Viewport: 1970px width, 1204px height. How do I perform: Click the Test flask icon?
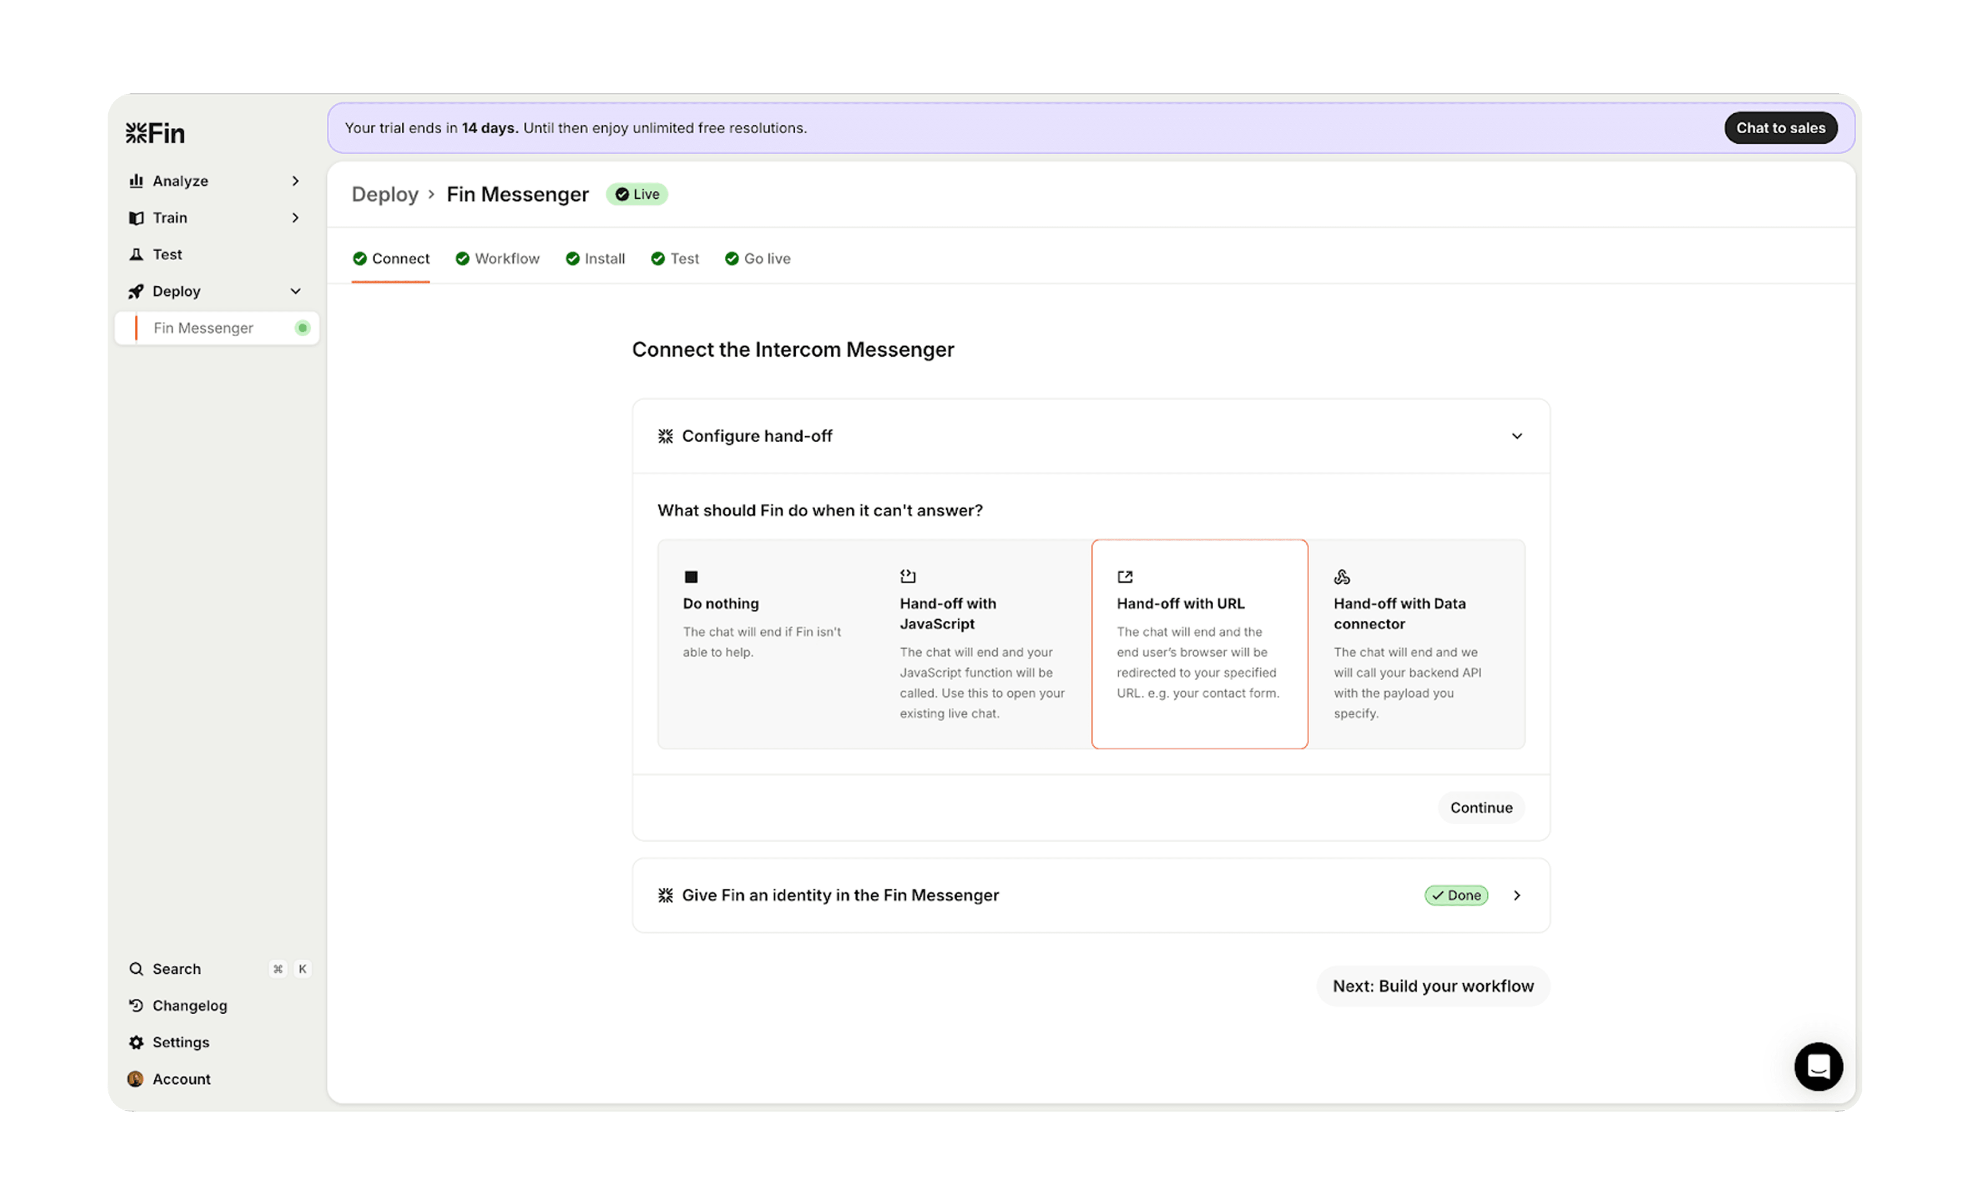click(x=137, y=254)
